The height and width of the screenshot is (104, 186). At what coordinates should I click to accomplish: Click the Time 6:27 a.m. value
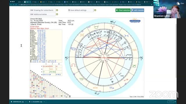(71, 21)
